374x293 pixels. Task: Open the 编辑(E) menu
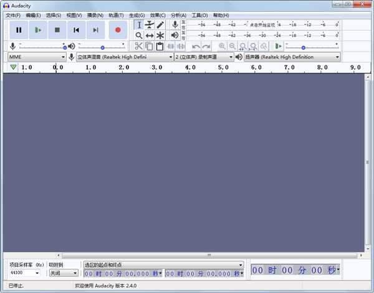point(33,16)
